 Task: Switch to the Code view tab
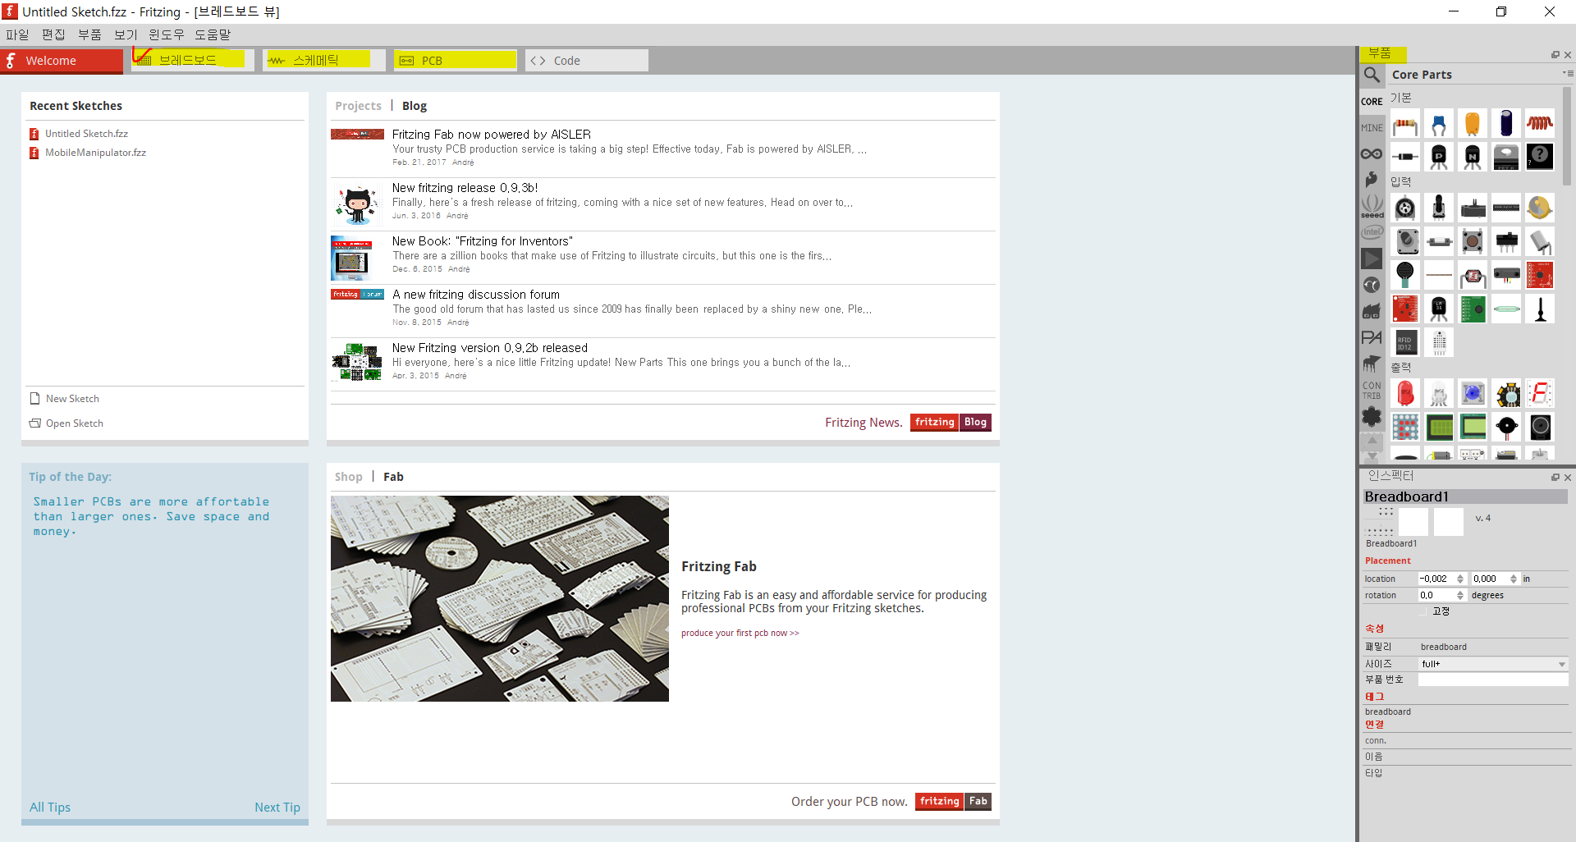click(587, 61)
